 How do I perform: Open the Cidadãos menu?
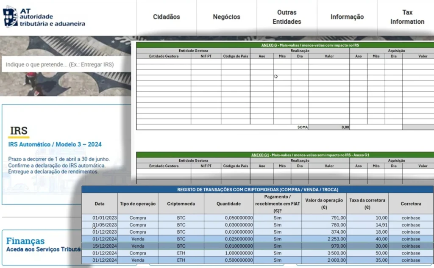(x=166, y=17)
